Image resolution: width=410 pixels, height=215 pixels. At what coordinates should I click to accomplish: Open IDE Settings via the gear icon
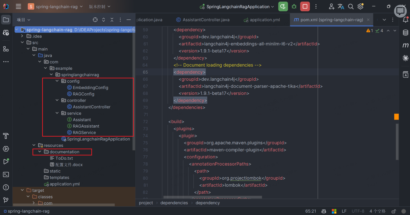(x=360, y=6)
